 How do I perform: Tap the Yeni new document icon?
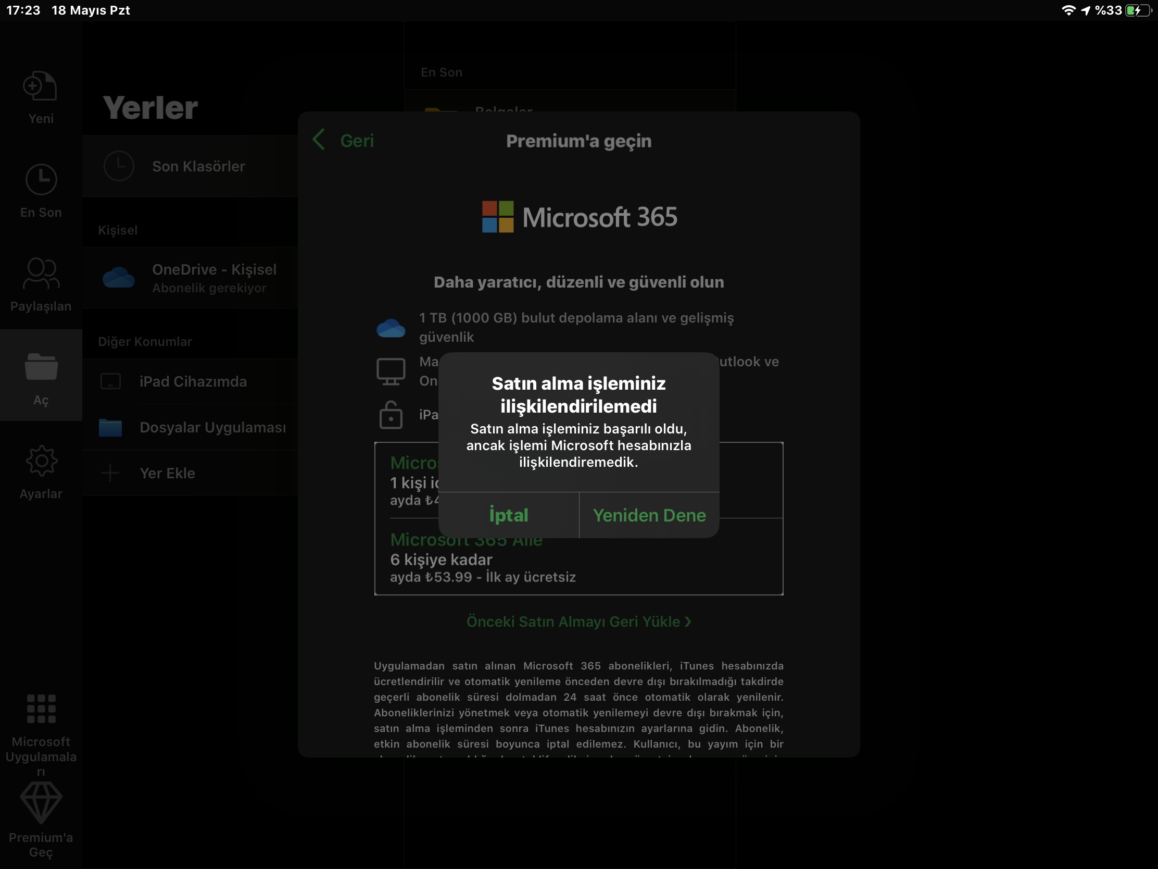coord(40,86)
